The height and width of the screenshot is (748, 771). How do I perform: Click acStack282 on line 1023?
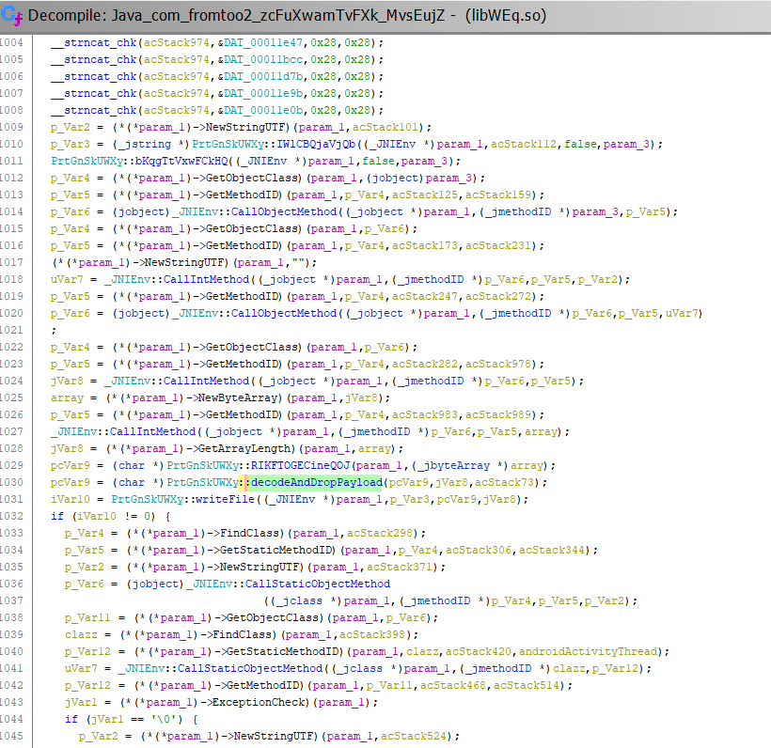click(x=425, y=365)
